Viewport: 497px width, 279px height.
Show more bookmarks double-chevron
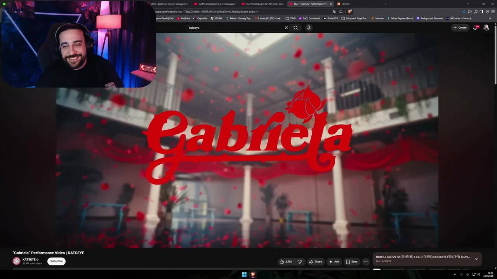click(x=490, y=18)
